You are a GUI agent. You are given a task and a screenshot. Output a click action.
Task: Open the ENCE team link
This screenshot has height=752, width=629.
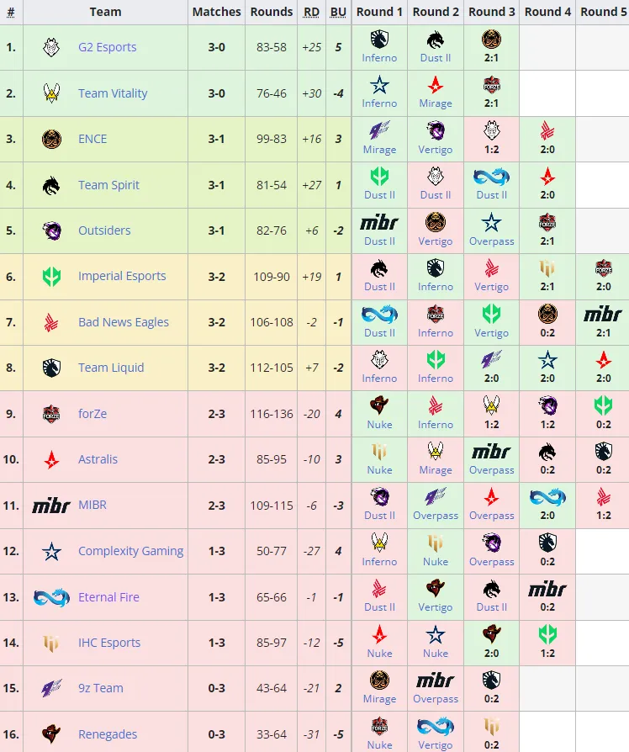pos(92,139)
